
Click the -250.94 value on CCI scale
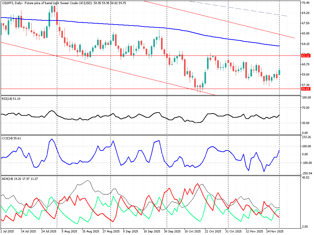[x=307, y=173]
